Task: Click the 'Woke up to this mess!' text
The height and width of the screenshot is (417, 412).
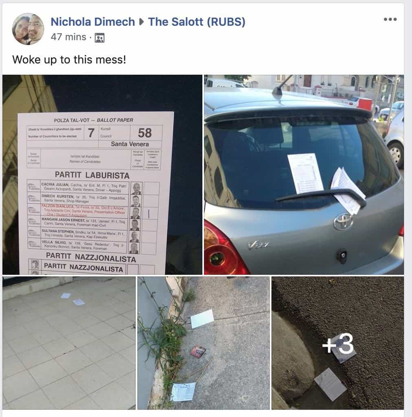Action: 69,59
